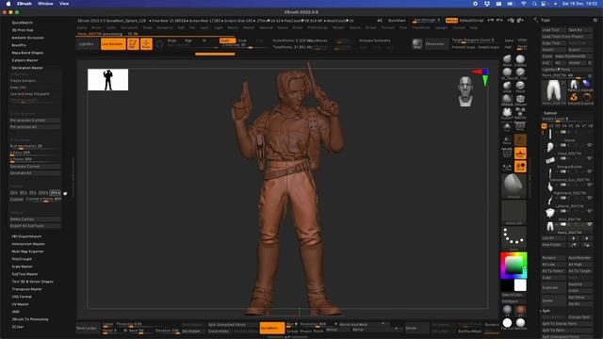603x339 pixels.
Task: Open the Render palette menu
Action: pos(338,27)
